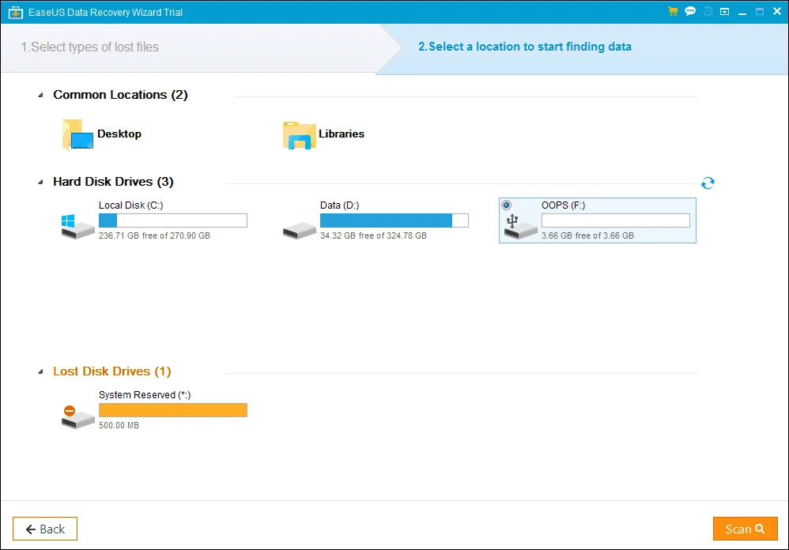Click the Hard Disk Drives (3) heading
This screenshot has height=550, width=789.
click(113, 182)
